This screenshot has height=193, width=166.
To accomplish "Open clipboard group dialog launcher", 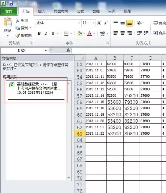I will (x=31, y=43).
